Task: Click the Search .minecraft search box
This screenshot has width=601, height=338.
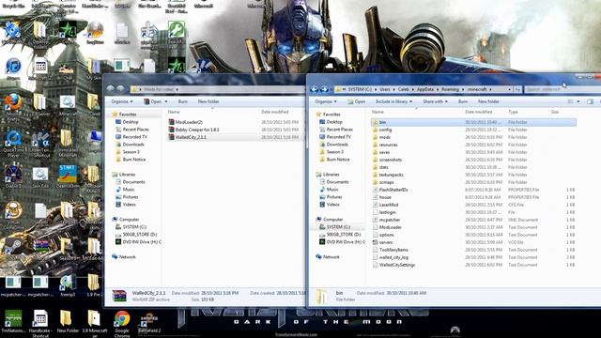Action: pyautogui.click(x=562, y=89)
